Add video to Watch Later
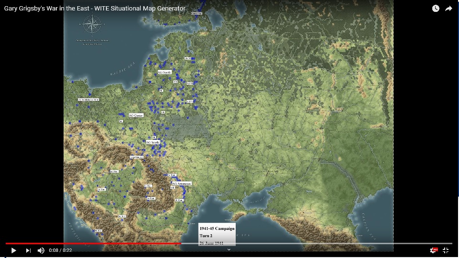Image resolution: width=459 pixels, height=258 pixels. [x=436, y=9]
